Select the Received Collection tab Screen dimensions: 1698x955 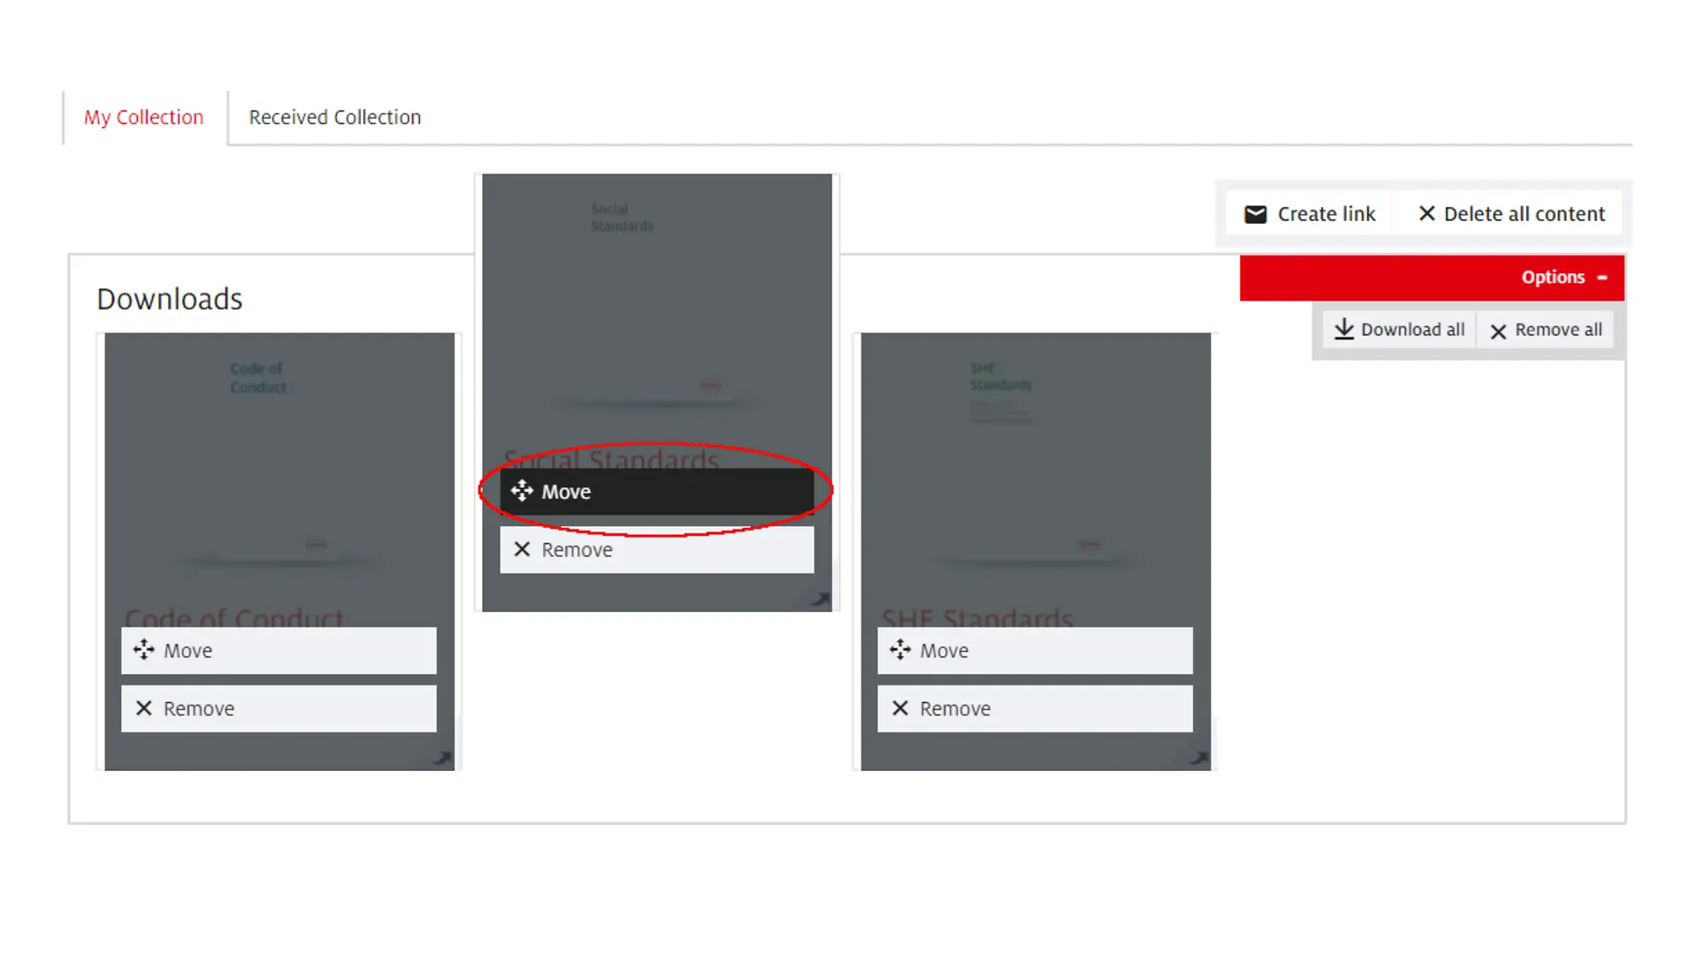pos(334,117)
